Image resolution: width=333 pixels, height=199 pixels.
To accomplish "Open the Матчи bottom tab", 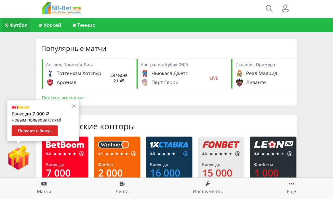I will (x=44, y=188).
